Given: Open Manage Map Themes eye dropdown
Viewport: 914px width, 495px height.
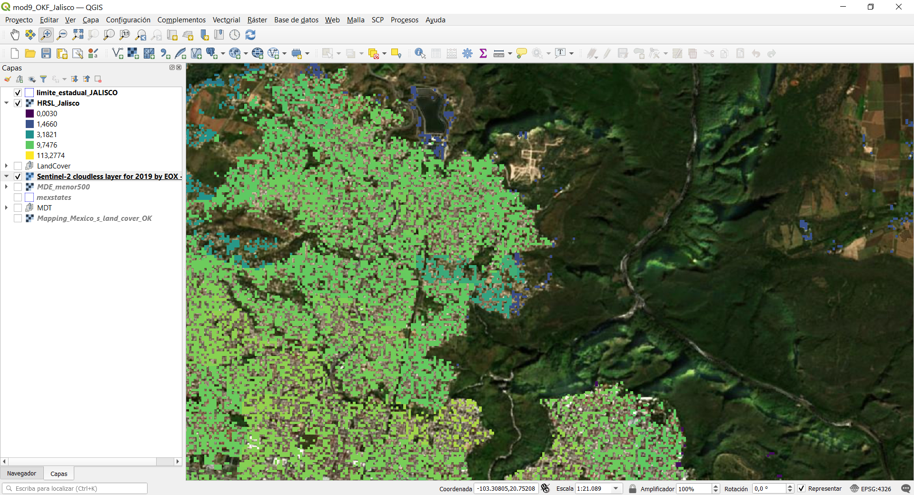Looking at the screenshot, I should tap(32, 79).
